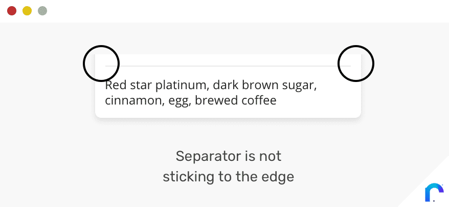Screen dimensions: 449x207
Task: Click the blue arch logo
Action: click(434, 192)
